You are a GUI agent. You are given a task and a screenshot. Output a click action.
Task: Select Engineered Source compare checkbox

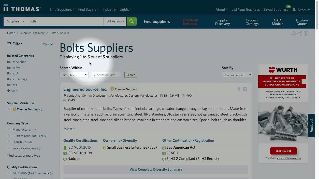(x=245, y=89)
